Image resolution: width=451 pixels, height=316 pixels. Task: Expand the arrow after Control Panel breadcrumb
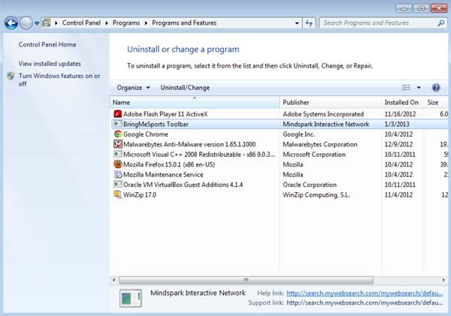click(x=107, y=23)
